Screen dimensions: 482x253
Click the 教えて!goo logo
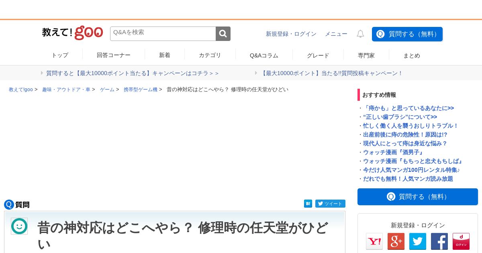[72, 33]
